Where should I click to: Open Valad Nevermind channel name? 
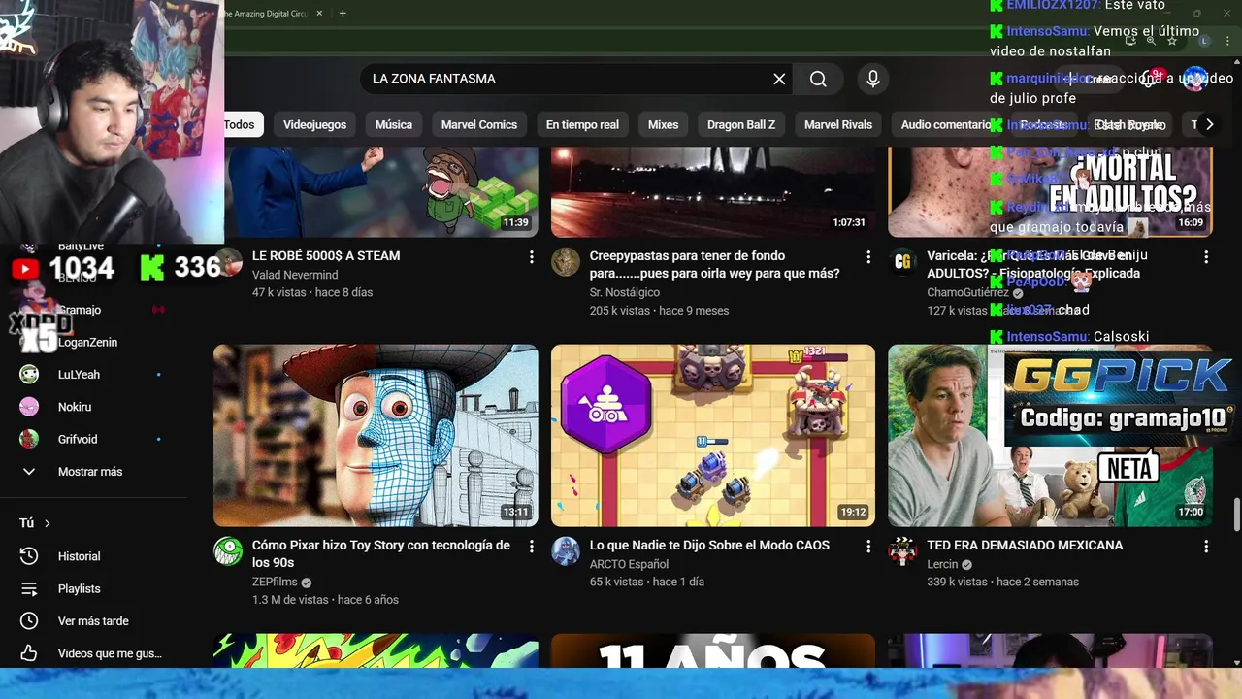coord(295,275)
